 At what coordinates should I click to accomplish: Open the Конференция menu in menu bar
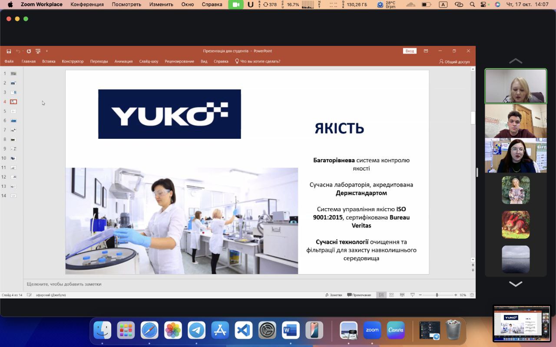(87, 4)
